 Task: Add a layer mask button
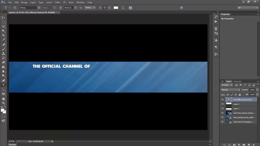point(234,145)
